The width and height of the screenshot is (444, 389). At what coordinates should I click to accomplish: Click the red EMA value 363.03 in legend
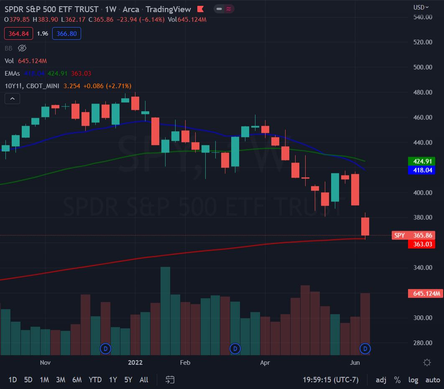[81, 74]
